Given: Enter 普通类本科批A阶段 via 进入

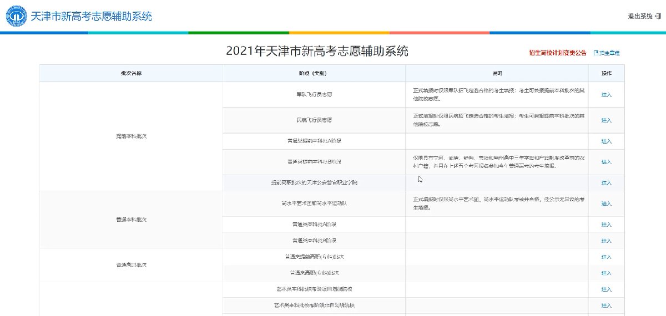Looking at the screenshot, I should [x=606, y=225].
